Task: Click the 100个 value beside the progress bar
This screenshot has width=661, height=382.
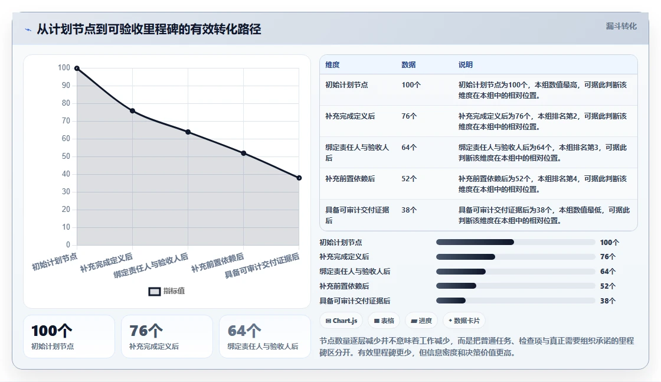Action: (x=610, y=243)
